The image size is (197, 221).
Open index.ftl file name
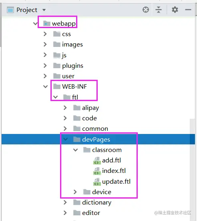[114, 171]
